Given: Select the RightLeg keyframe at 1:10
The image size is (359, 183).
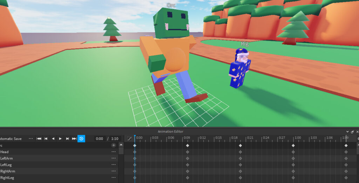Looking at the screenshot, I should 346,178.
